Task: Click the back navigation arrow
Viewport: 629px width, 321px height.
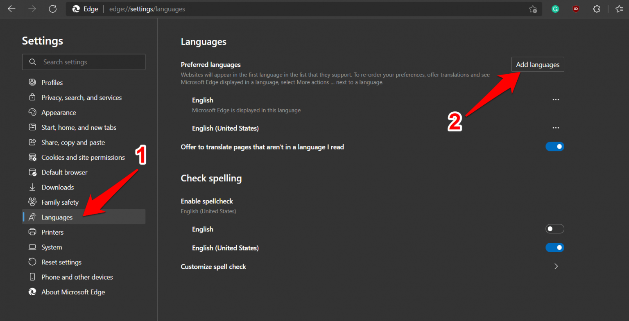Action: [x=11, y=9]
